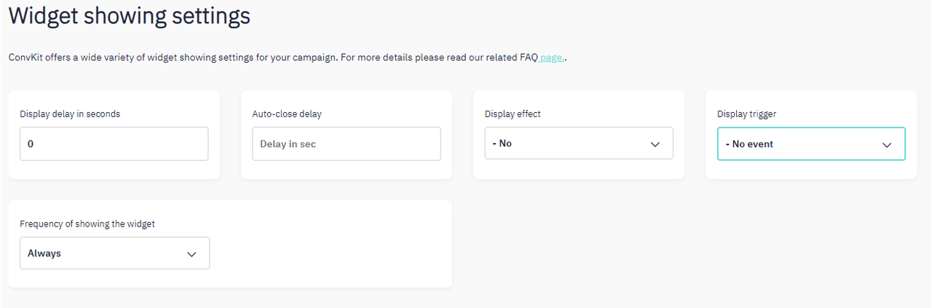The width and height of the screenshot is (932, 308).
Task: Click the chevron arrow in Display trigger dropdown
Action: click(887, 145)
